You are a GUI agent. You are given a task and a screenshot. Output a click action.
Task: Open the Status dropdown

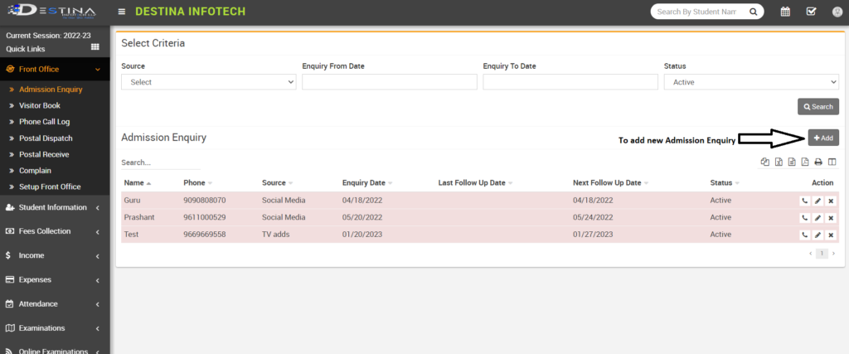tap(751, 82)
